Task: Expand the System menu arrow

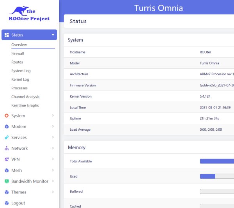Action: 53,116
